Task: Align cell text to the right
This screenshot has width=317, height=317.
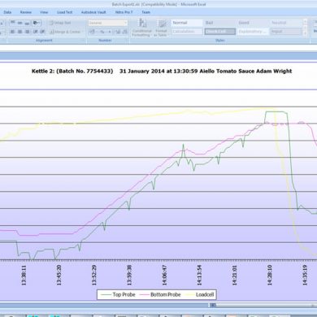Action: coord(27,32)
